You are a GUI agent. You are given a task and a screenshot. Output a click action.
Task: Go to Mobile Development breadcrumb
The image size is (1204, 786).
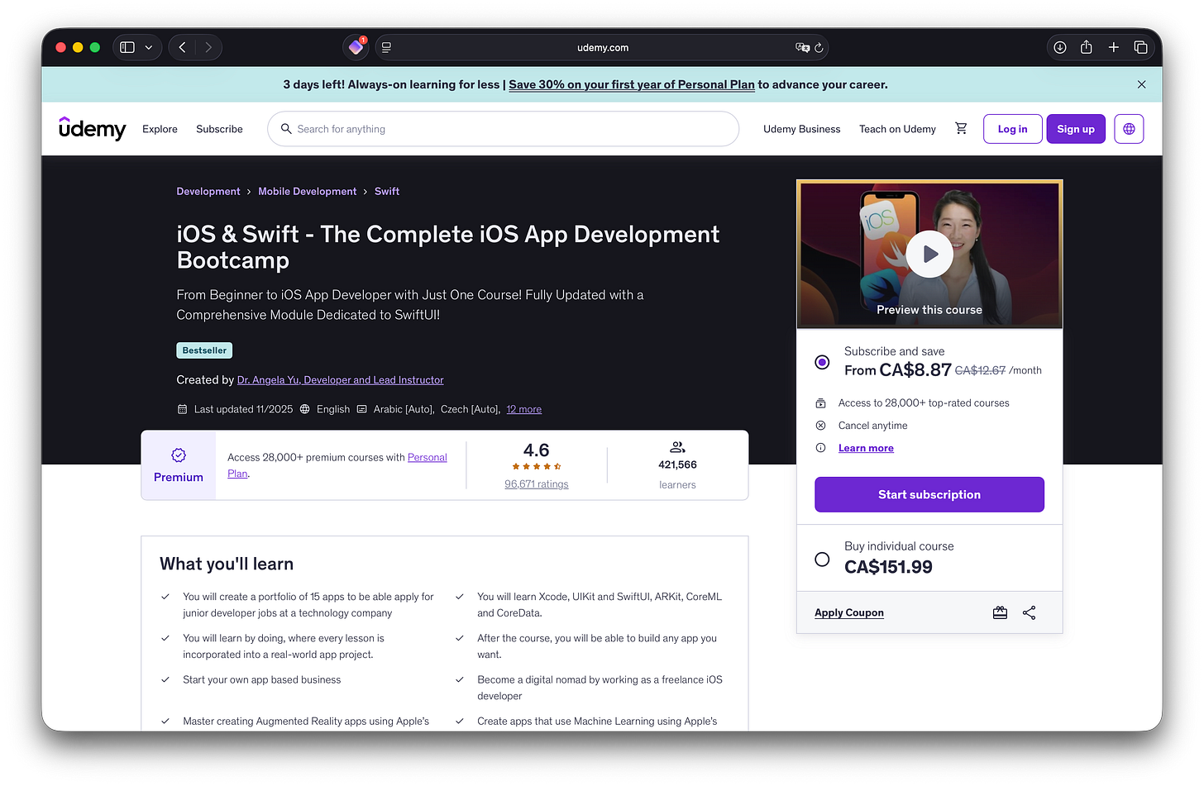(307, 191)
